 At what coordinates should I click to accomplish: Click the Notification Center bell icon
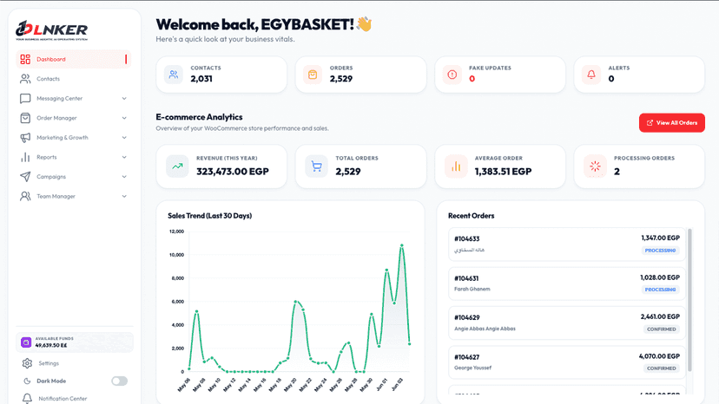tap(27, 399)
